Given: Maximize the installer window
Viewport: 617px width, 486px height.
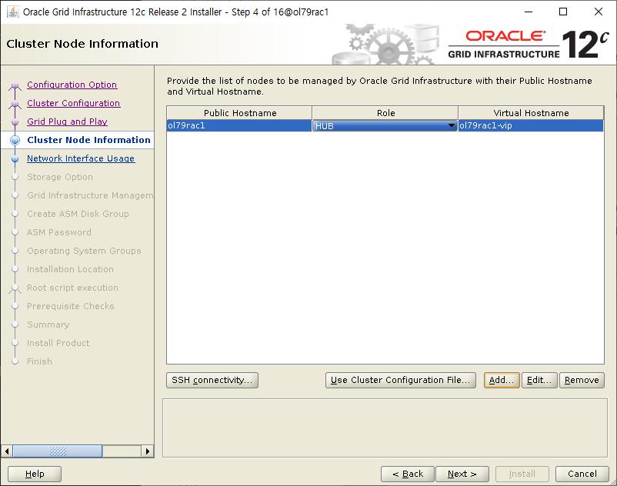Looking at the screenshot, I should [x=563, y=12].
